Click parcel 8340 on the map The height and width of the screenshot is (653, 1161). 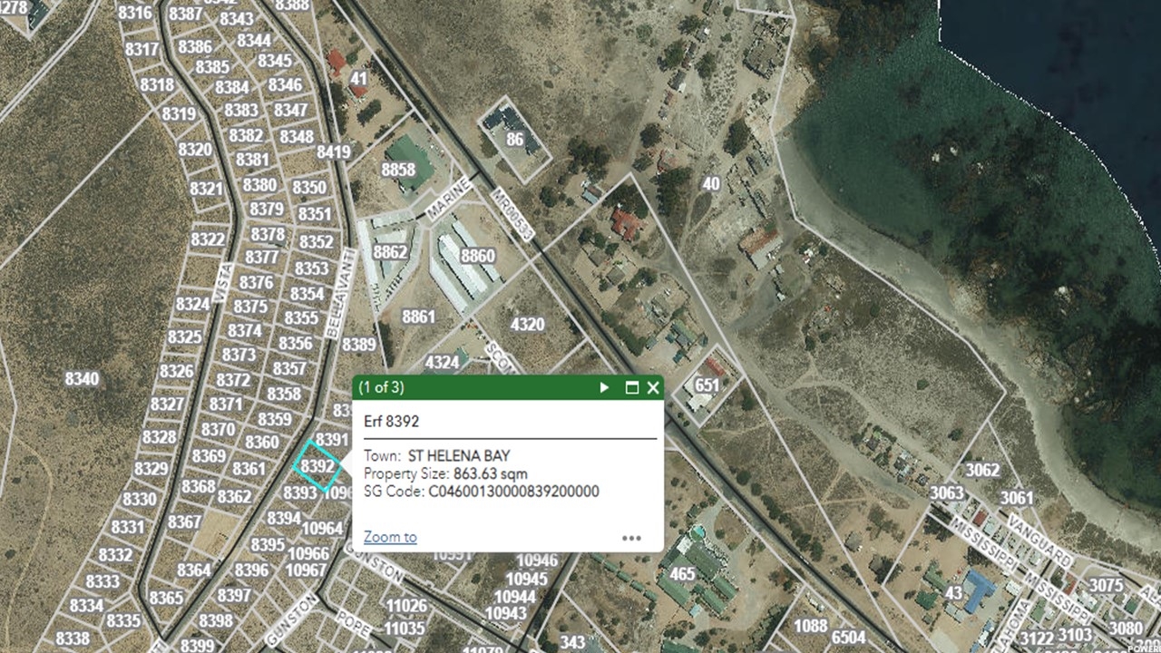point(82,379)
